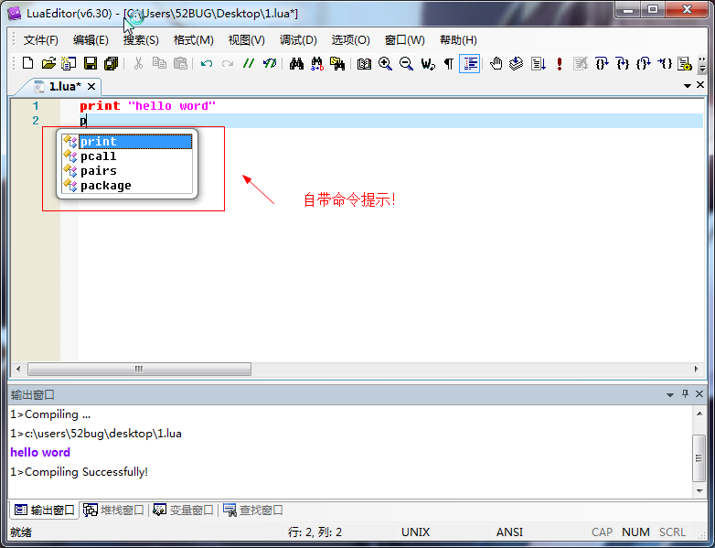Click the Step Out braces icon
Image resolution: width=715 pixels, height=548 pixels.
pyautogui.click(x=644, y=63)
